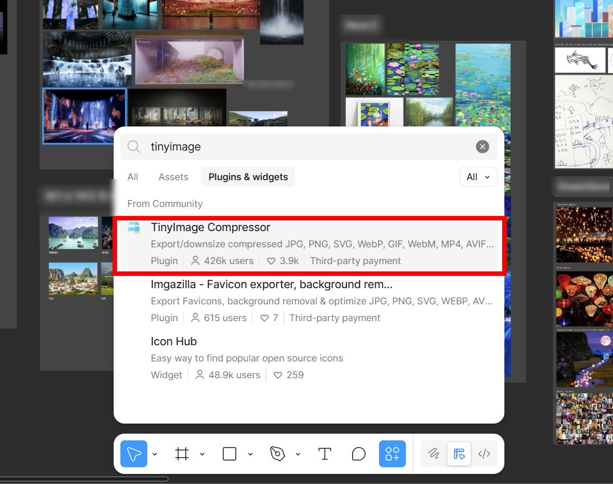Screen dimensions: 613x484
Task: Click the 259 likes count
Action: 288,375
